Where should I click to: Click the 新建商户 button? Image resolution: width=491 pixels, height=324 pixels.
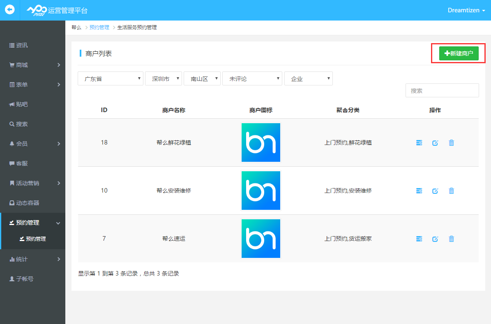[459, 53]
